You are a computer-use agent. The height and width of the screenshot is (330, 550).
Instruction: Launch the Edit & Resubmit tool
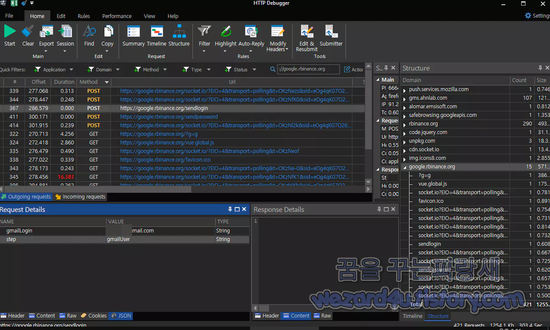coord(307,31)
